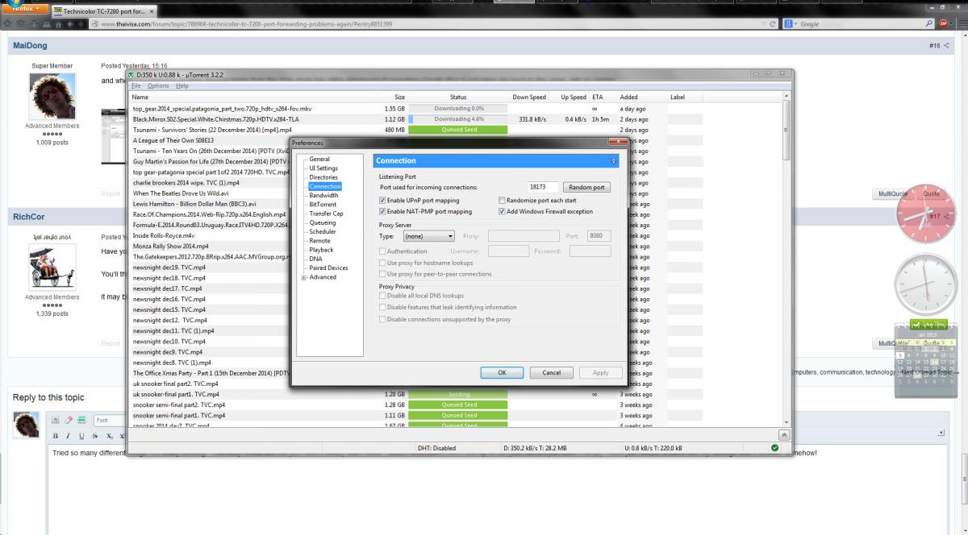Click the toggle editing mode icon in reply editor
Viewport: 968px width, 535px height.
pos(56,420)
